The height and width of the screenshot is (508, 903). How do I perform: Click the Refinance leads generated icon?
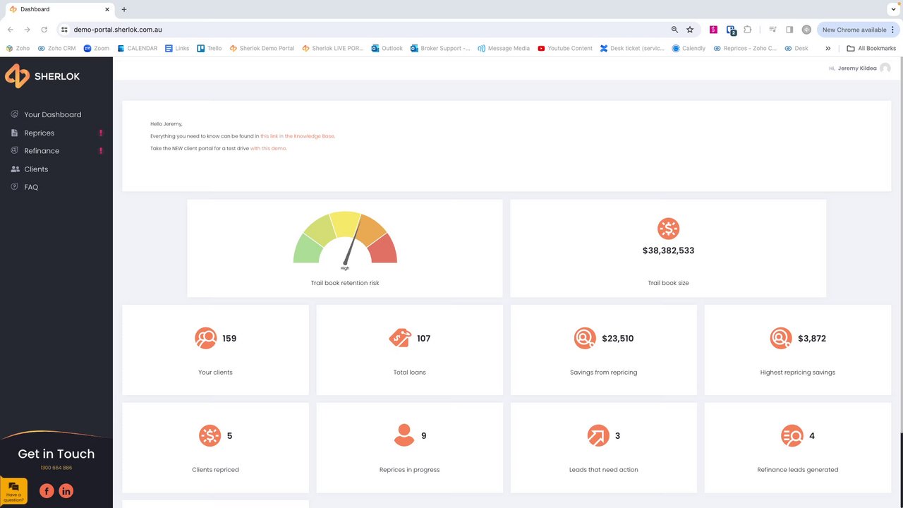point(792,436)
